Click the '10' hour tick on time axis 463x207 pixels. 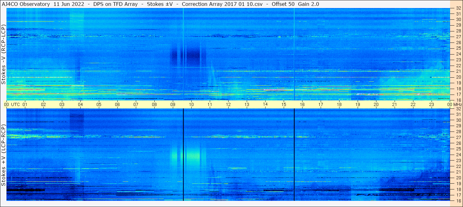pos(191,104)
